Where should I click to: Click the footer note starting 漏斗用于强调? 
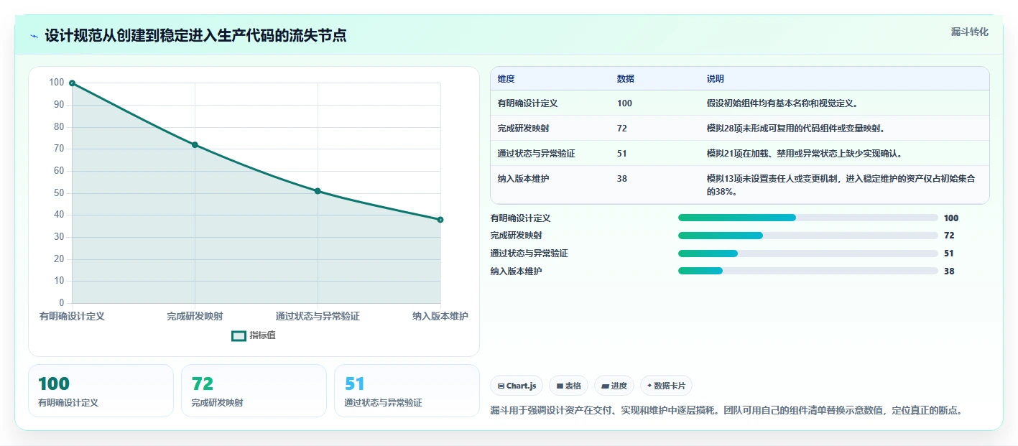[726, 411]
